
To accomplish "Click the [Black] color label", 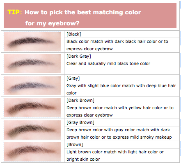I will pos(74,34).
